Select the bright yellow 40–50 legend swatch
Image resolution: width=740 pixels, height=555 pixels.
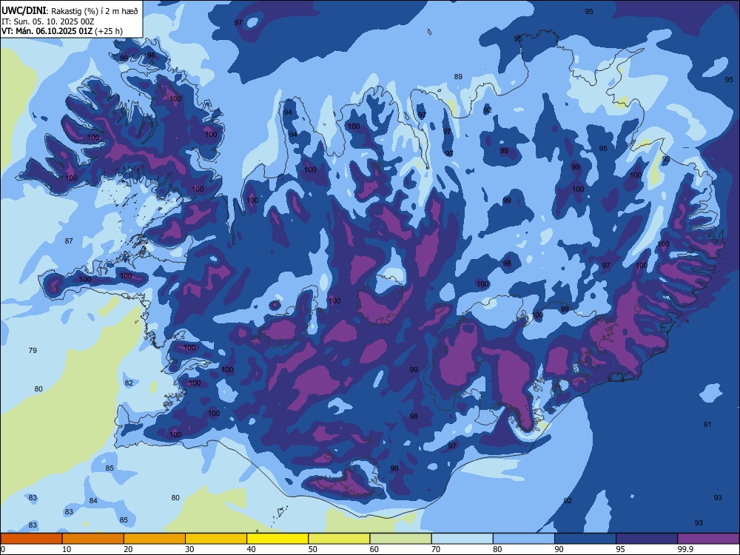[x=277, y=539]
